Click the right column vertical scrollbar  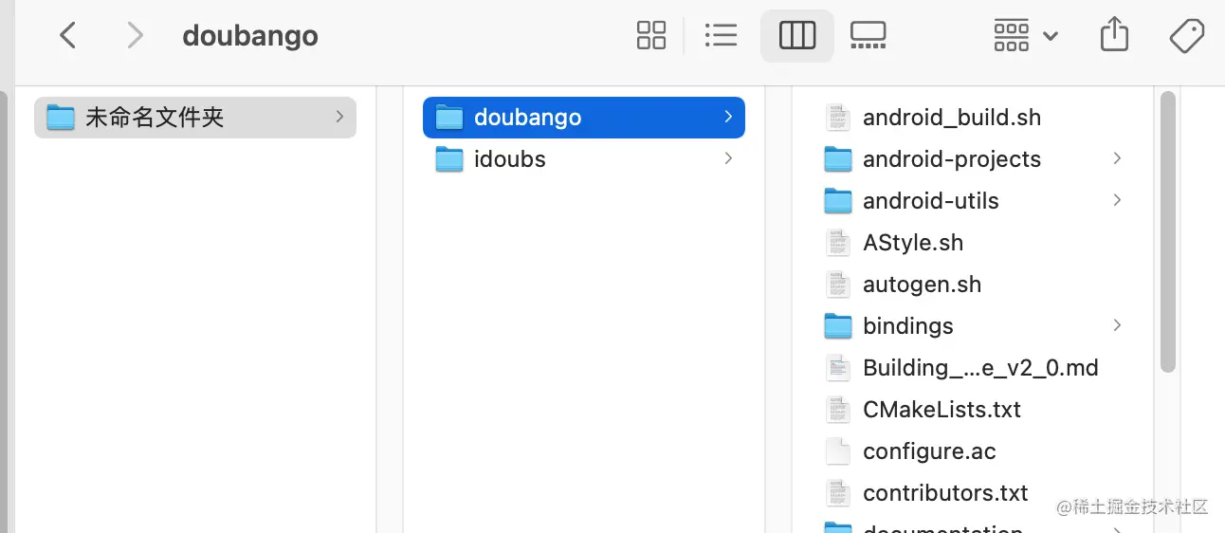(x=1168, y=232)
